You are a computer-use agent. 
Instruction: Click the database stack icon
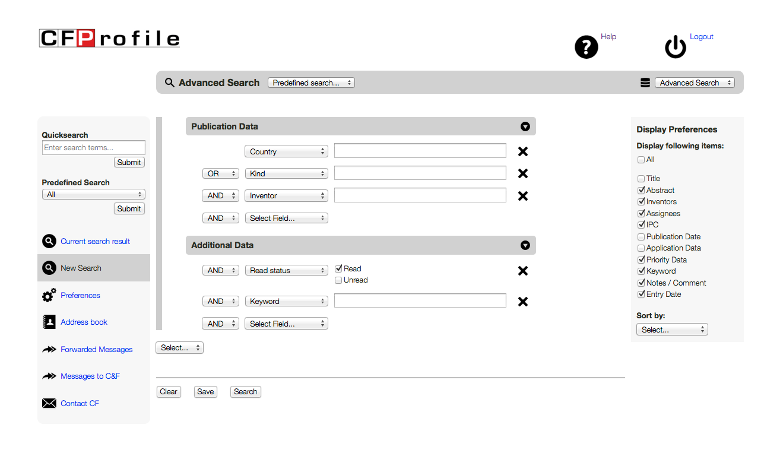pyautogui.click(x=645, y=83)
